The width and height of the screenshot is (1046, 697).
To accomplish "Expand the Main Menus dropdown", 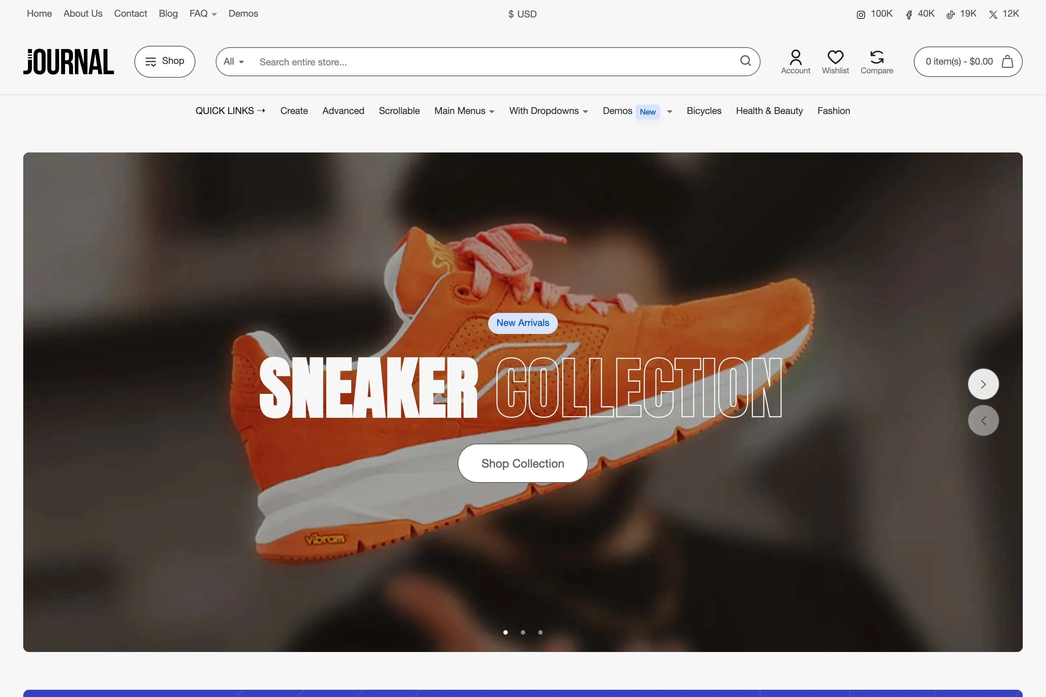I will 464,111.
